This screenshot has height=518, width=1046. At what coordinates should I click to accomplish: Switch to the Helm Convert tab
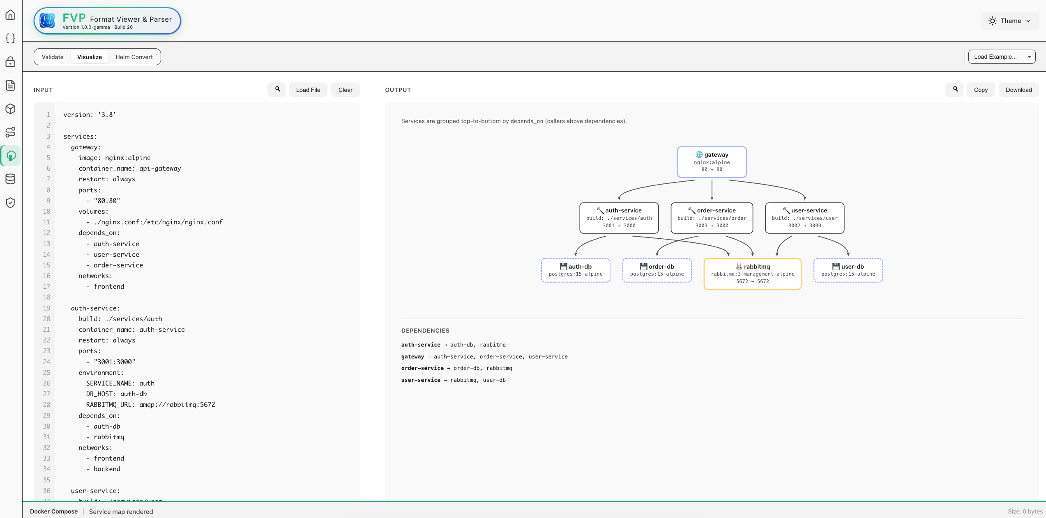(134, 57)
